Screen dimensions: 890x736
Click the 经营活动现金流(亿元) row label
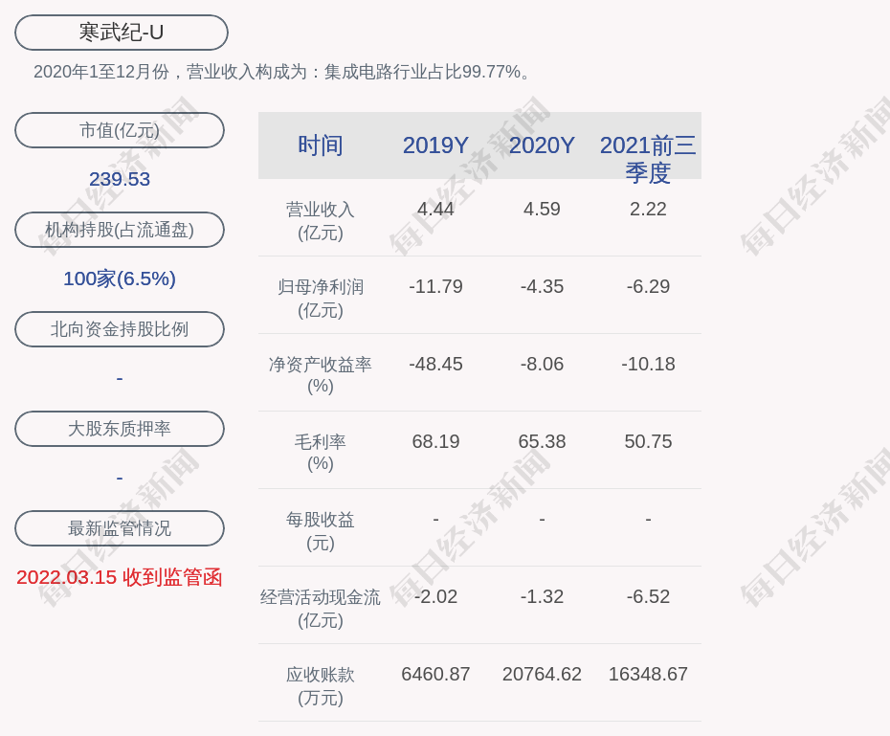point(321,609)
